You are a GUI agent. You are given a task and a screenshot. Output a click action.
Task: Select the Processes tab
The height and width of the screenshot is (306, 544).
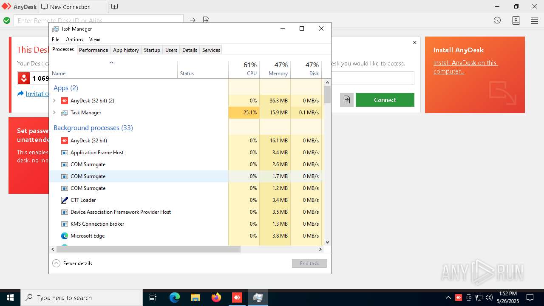63,49
